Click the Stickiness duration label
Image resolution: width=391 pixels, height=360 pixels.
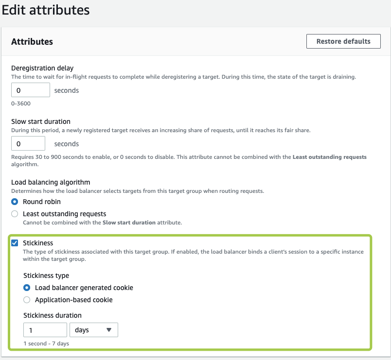click(x=53, y=315)
